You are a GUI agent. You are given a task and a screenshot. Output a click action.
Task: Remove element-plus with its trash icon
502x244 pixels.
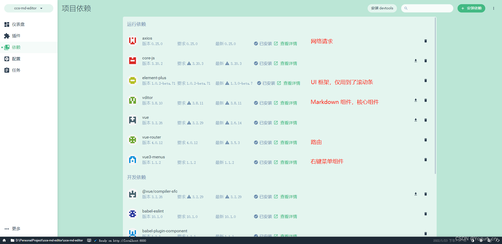click(426, 80)
